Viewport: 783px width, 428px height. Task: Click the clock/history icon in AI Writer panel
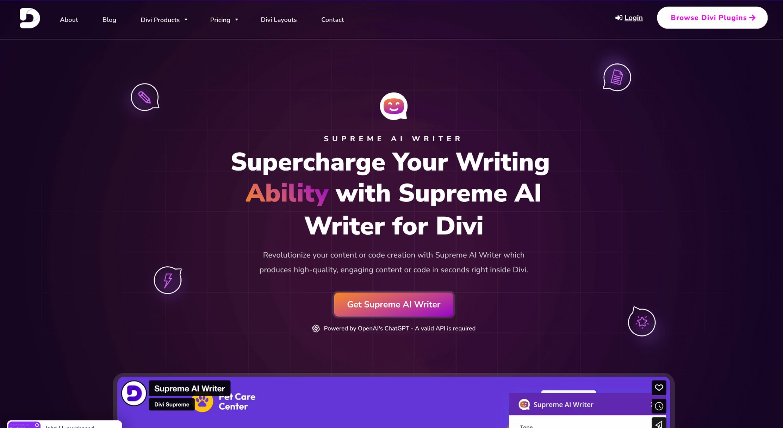[x=659, y=406]
